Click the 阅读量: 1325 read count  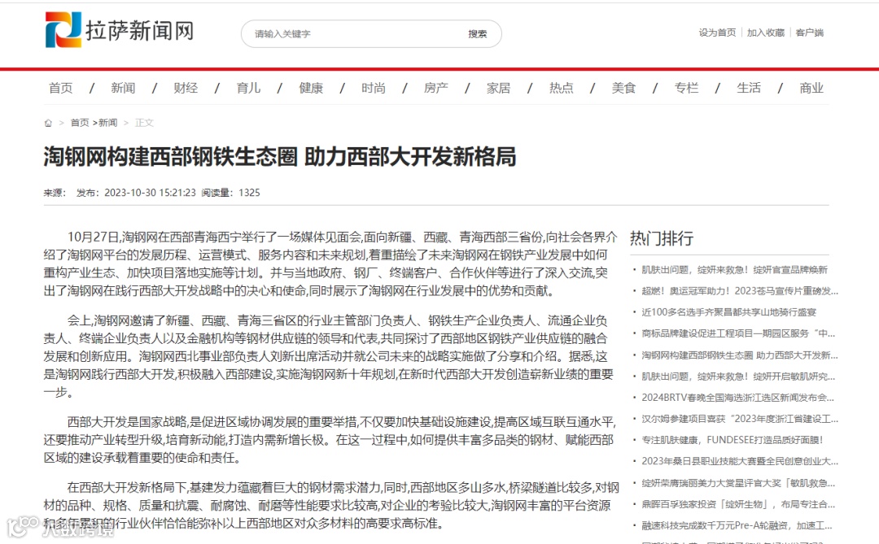pyautogui.click(x=230, y=193)
